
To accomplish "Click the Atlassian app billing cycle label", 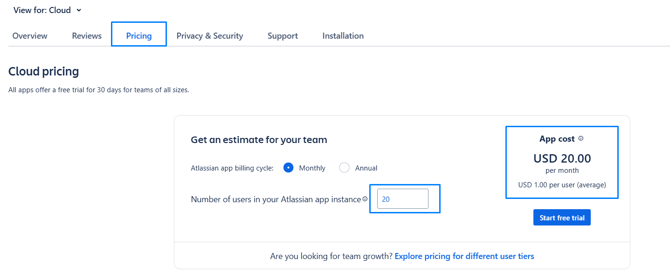I will [x=232, y=168].
